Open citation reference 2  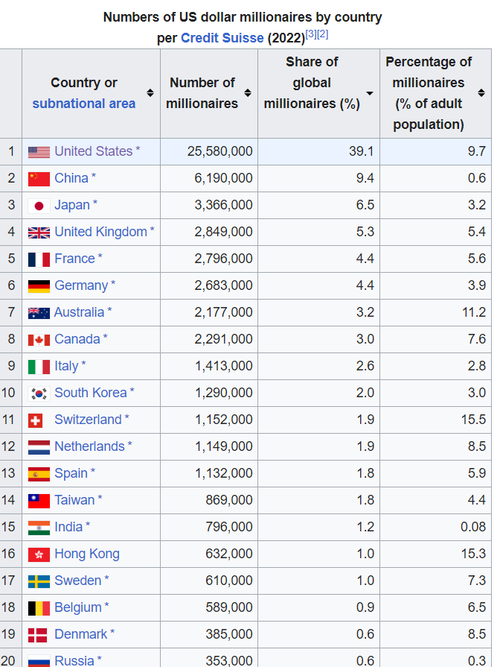point(323,34)
